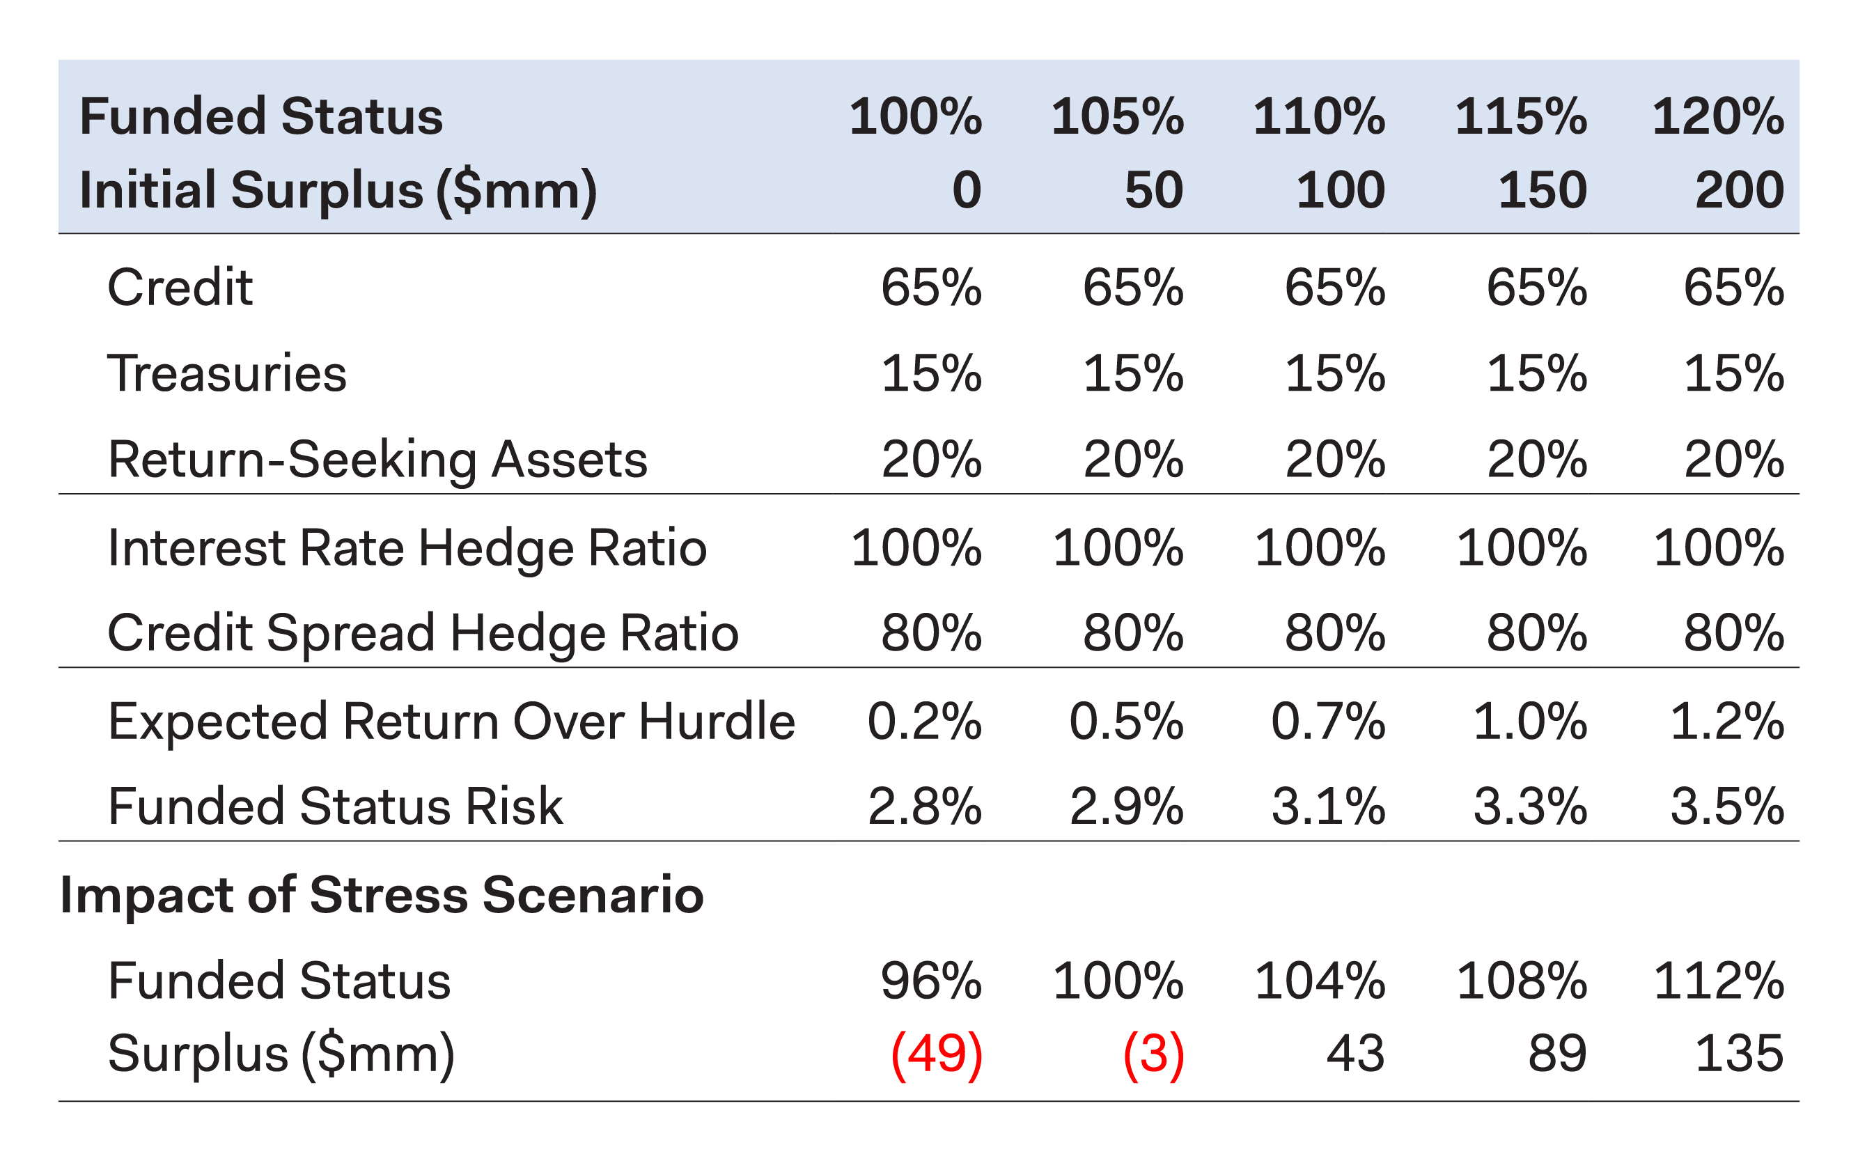Screen dimensions: 1858x1161
Task: Select the 96% stressed funded status value
Action: [930, 981]
